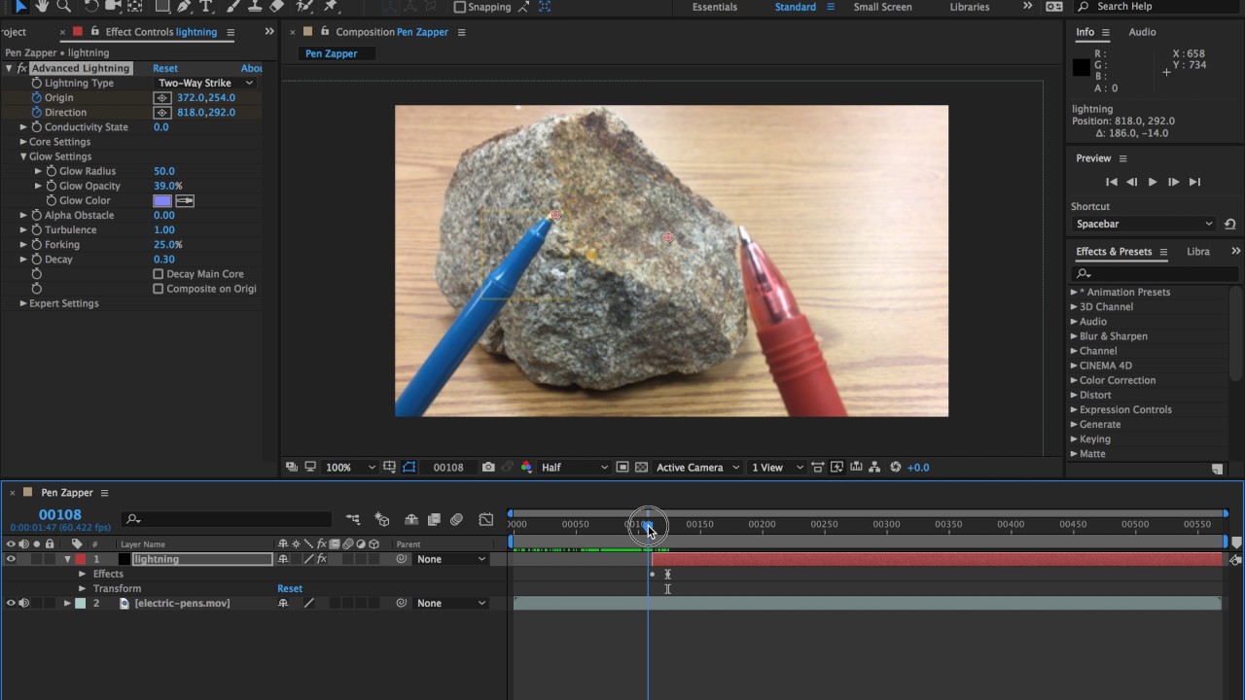
Task: Enable Composite on Original checkbox
Action: pyautogui.click(x=158, y=289)
